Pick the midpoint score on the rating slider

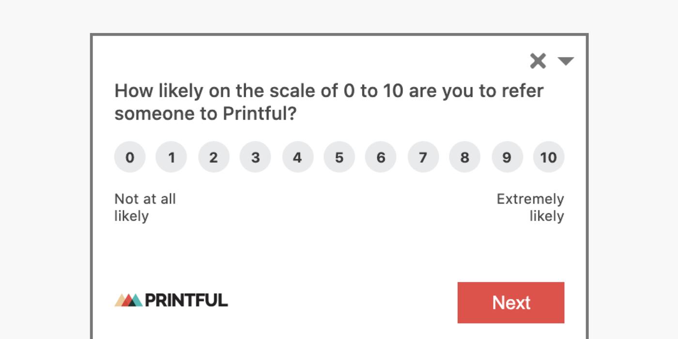click(339, 157)
